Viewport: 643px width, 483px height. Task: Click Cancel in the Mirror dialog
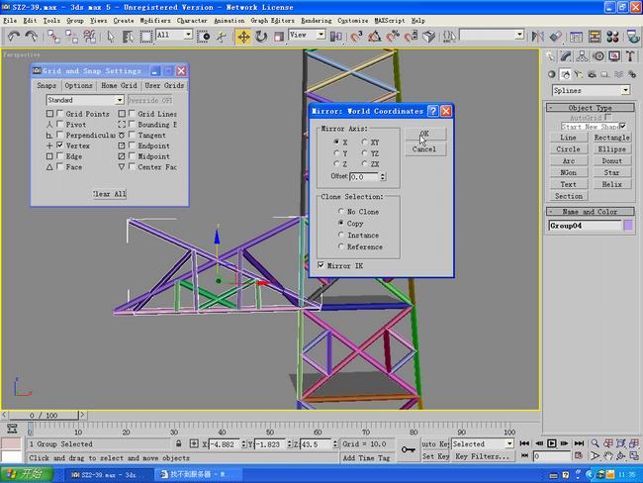pos(424,149)
